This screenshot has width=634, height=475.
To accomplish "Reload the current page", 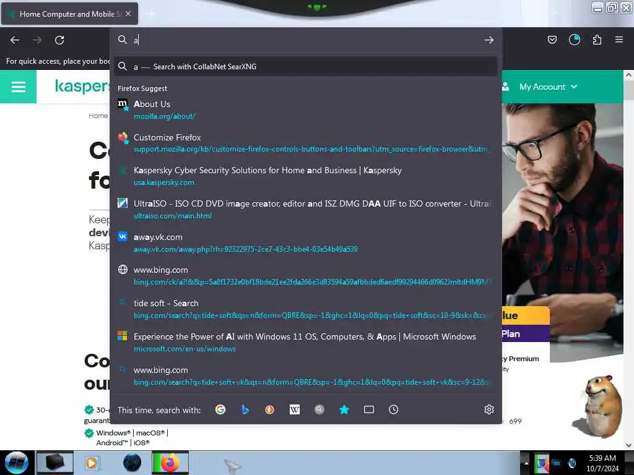I will tap(59, 40).
